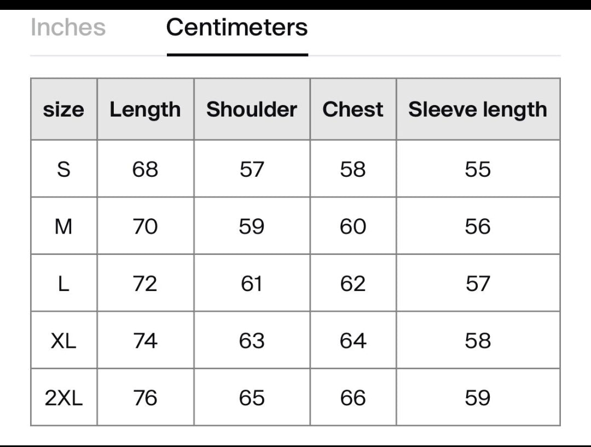
Task: Select Shoulder value 65 in the 2XL row
Action: pyautogui.click(x=252, y=398)
